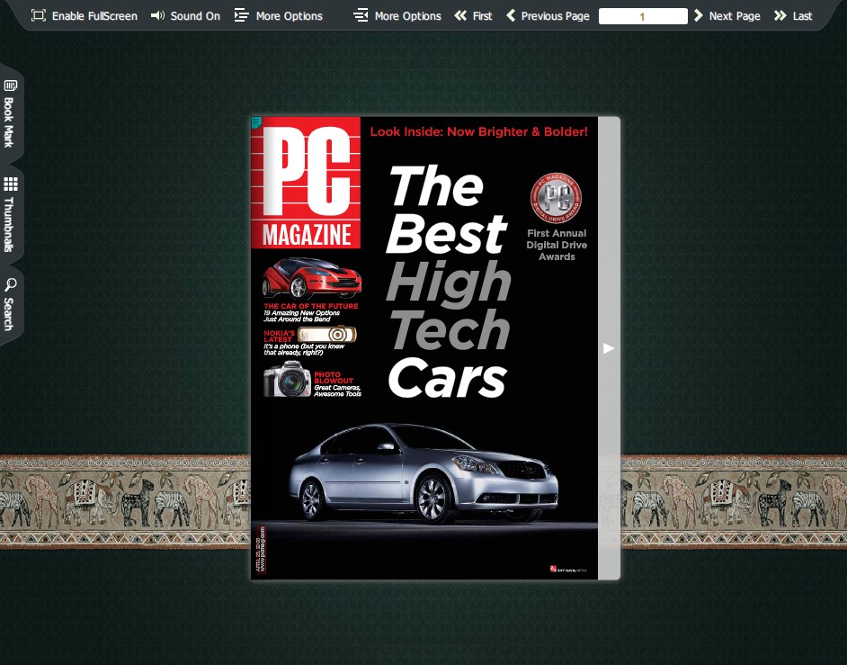Click the small bookmark icon on cover corner
This screenshot has width=847, height=665.
[256, 122]
